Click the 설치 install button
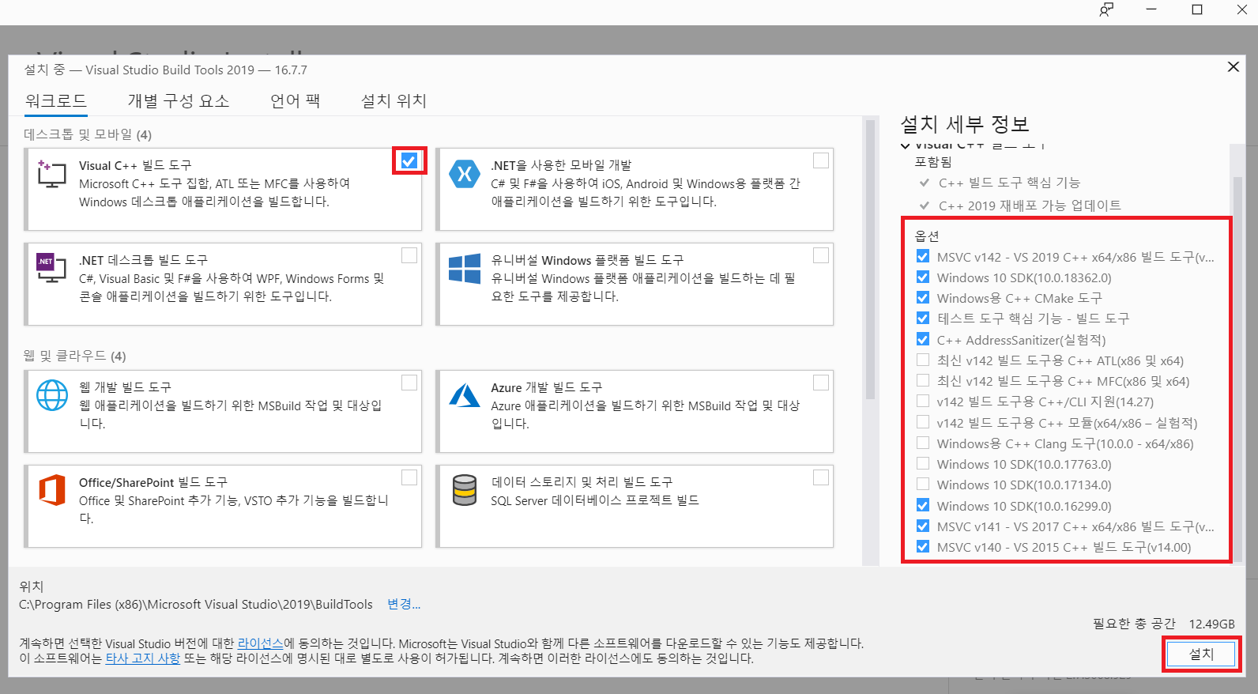 pyautogui.click(x=1201, y=654)
